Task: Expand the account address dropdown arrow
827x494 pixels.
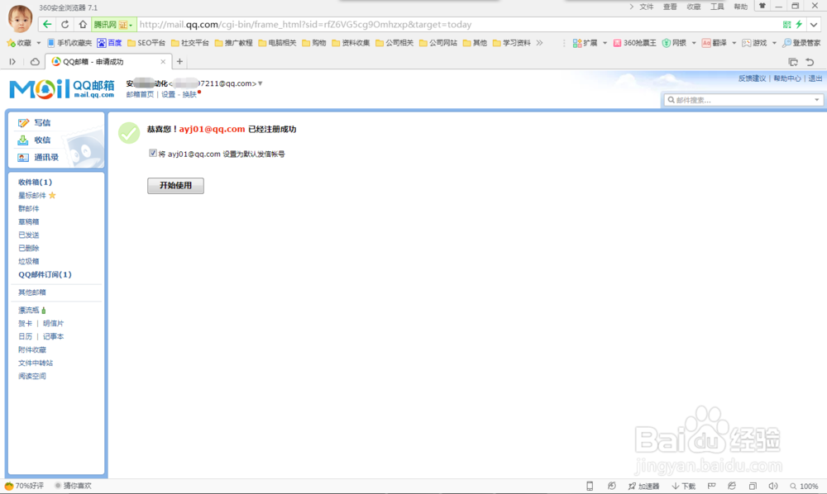Action: (x=260, y=83)
